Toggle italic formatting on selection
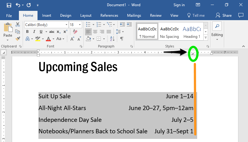248x142 pixels. click(34, 32)
